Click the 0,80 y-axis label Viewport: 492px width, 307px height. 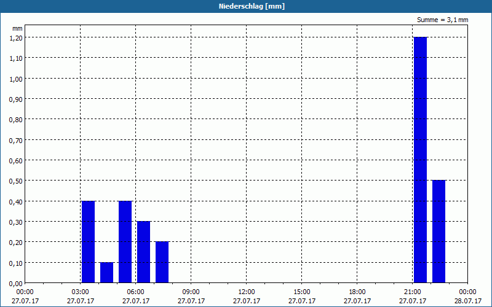16,119
